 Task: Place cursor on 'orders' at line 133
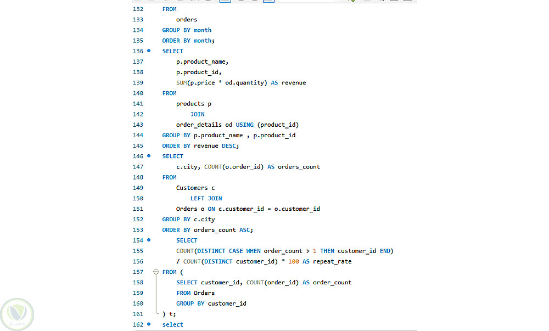pos(187,20)
